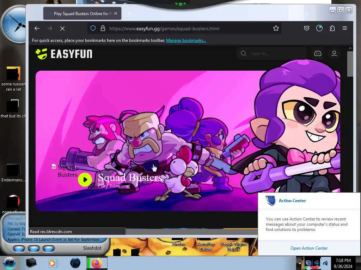Open the black box taskbar icon
Viewport: 361px width, 270px height.
31,263
